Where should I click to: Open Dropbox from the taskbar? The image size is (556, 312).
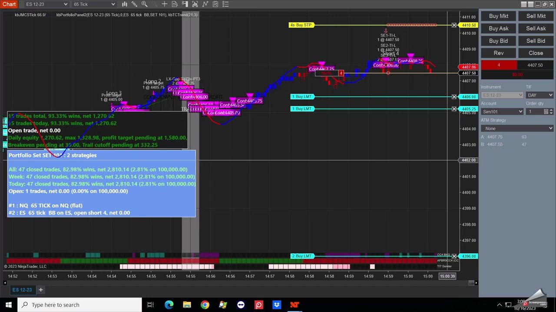277,305
